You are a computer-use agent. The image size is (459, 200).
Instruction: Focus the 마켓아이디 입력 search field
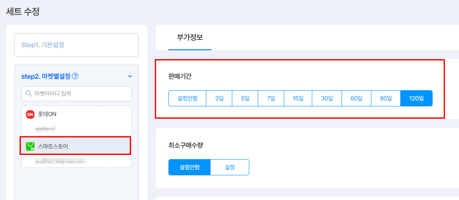click(81, 94)
